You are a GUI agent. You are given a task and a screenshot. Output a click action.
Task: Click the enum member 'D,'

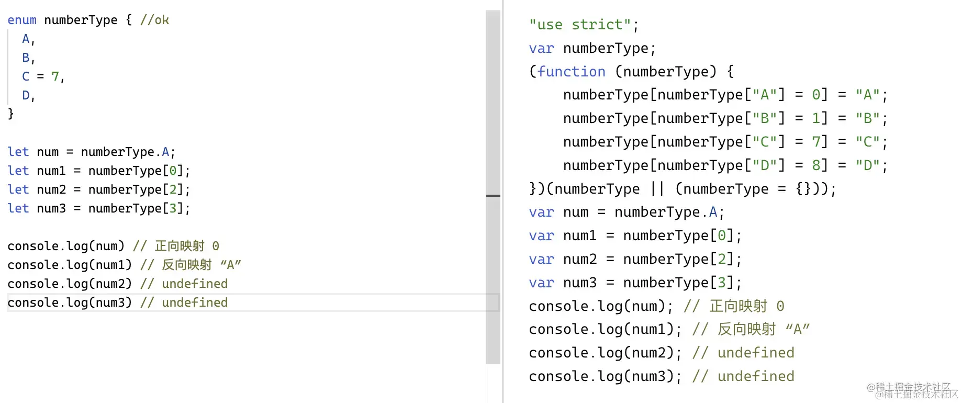click(28, 95)
